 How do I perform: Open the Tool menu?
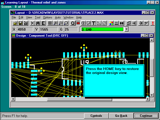[x=38, y=17]
